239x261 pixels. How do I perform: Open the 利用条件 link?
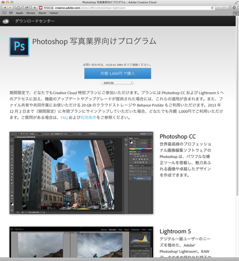89,118
